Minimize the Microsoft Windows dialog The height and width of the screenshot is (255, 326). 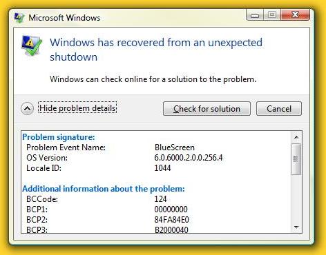pos(255,15)
